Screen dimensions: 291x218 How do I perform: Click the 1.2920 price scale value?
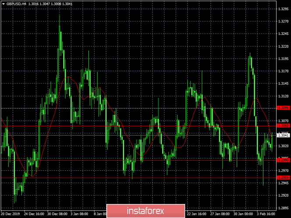[284, 195]
